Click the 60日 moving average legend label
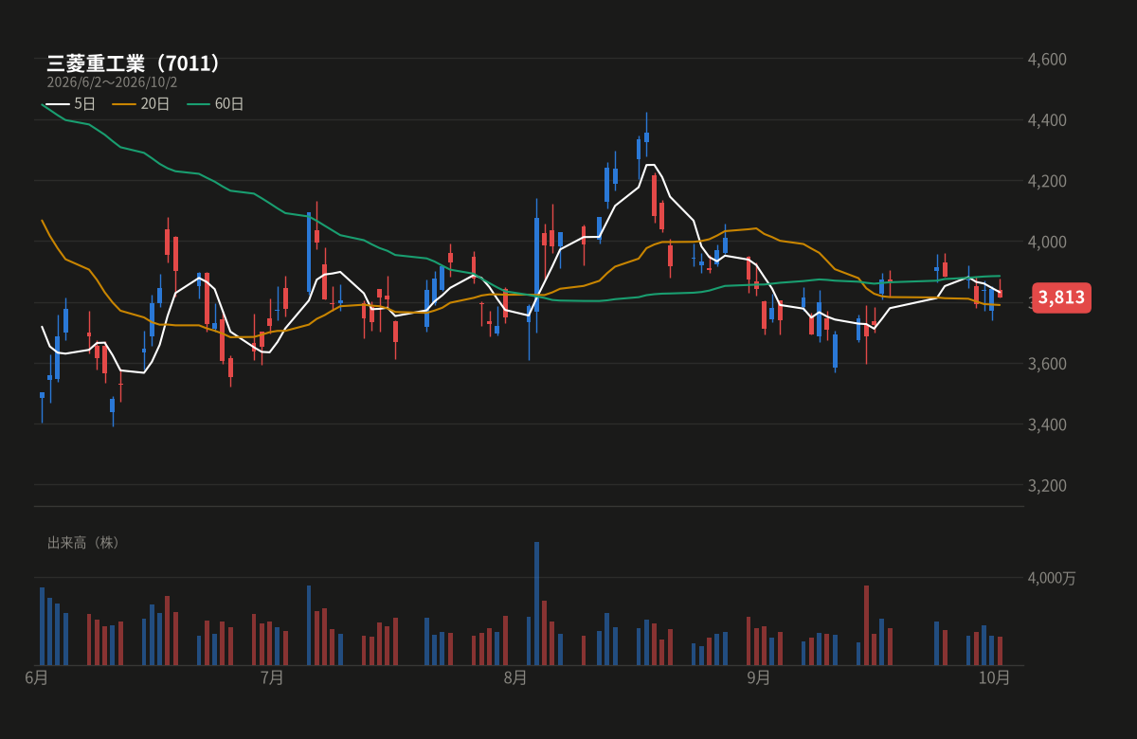Image resolution: width=1137 pixels, height=739 pixels. coord(229,104)
